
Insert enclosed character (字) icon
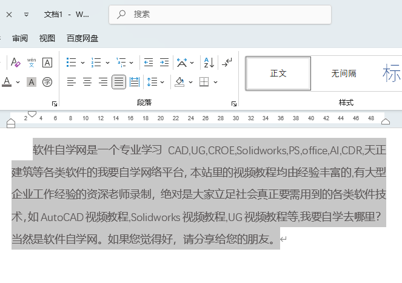pos(47,82)
